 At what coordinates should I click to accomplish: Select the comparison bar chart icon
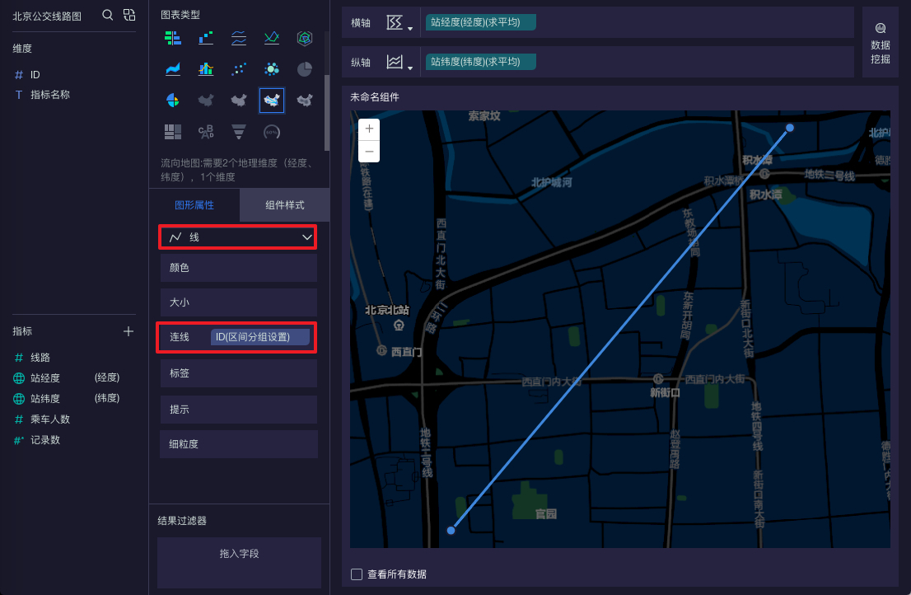pyautogui.click(x=172, y=39)
